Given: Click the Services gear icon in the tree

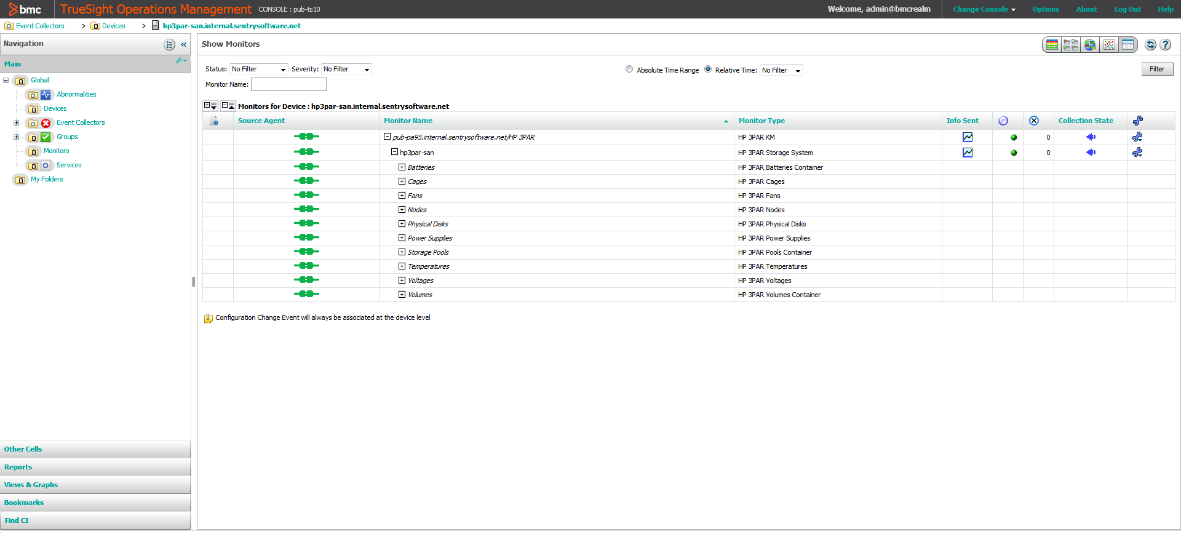Looking at the screenshot, I should tap(46, 165).
